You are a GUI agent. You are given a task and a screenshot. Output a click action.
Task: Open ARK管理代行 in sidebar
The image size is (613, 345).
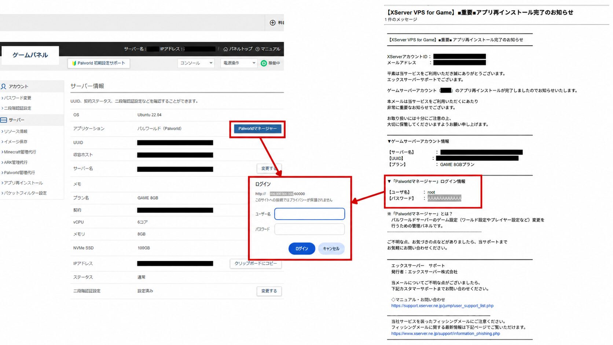click(15, 162)
